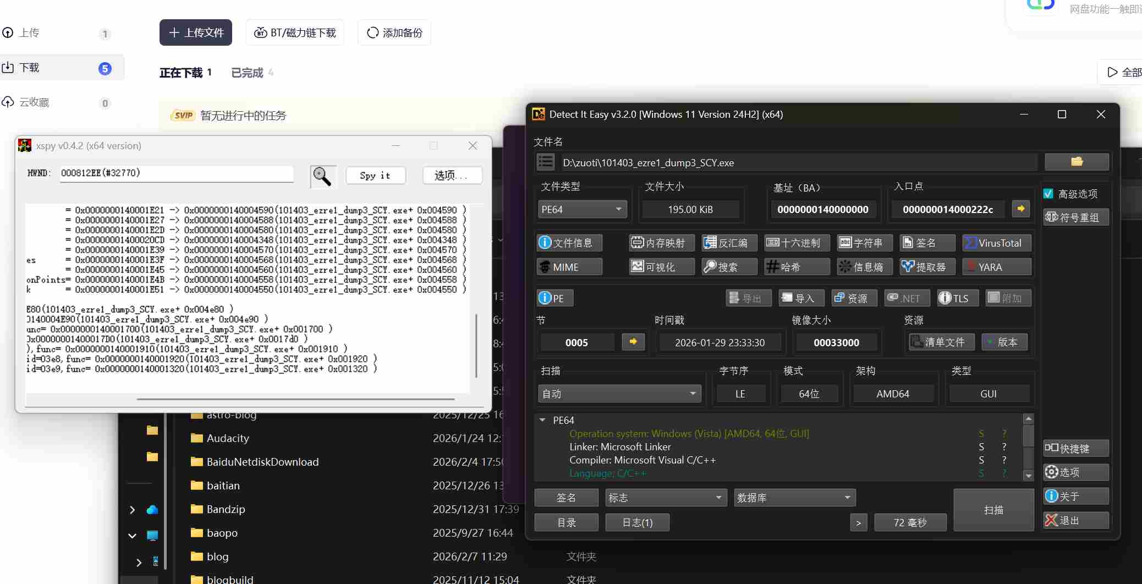1142x584 pixels.
Task: Open the 信息熵 entropy view
Action: tap(864, 267)
